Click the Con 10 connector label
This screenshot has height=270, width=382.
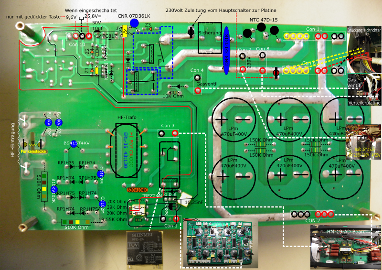click(x=76, y=44)
